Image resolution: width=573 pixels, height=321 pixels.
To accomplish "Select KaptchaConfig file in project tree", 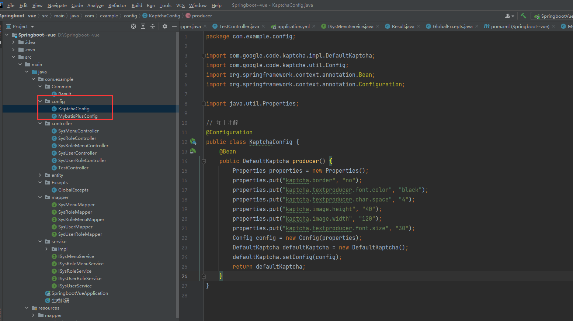I will click(74, 108).
